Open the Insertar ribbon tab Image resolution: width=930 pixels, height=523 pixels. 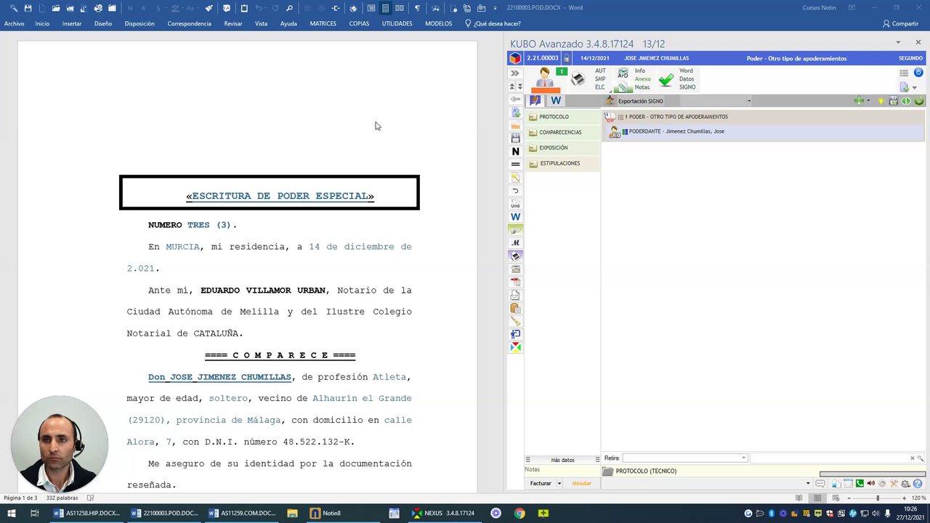pos(72,23)
